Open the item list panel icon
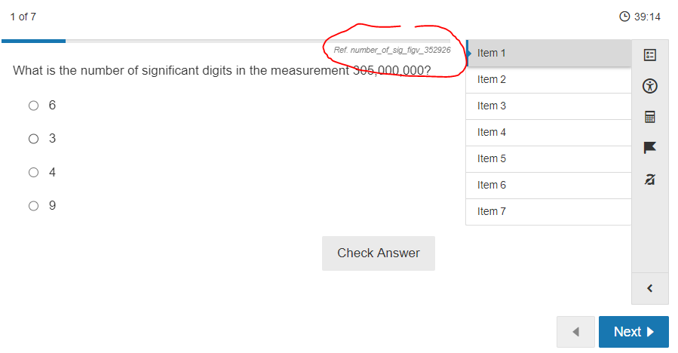 [x=649, y=55]
